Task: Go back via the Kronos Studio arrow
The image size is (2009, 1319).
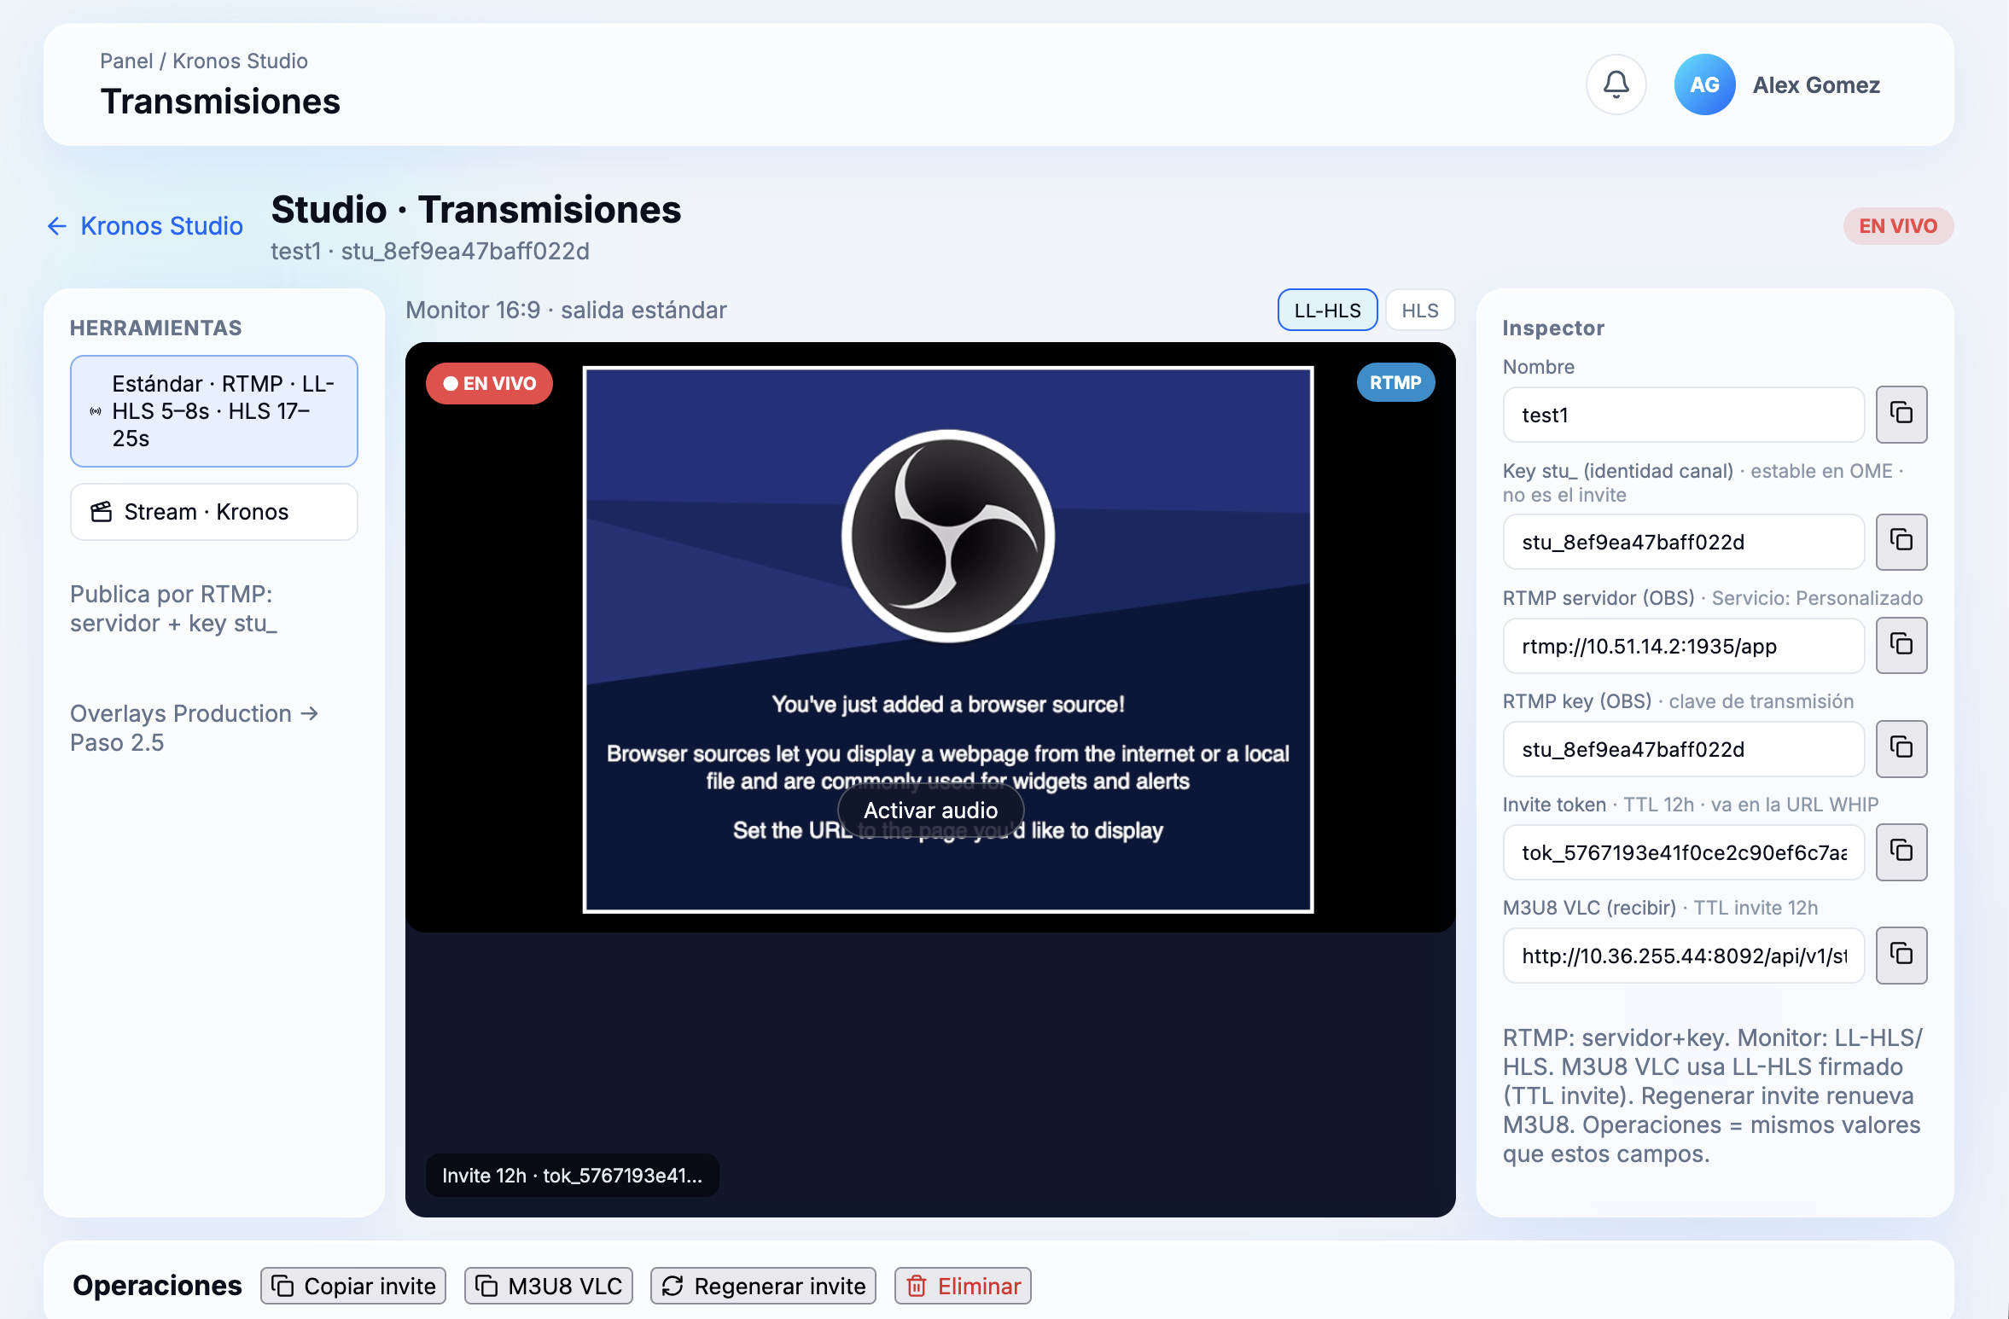Action: tap(57, 226)
